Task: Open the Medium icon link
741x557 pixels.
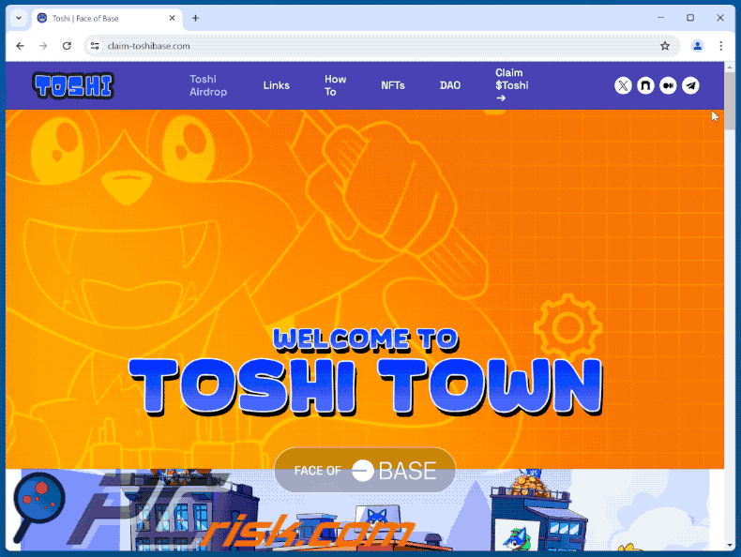Action: pyautogui.click(x=668, y=85)
